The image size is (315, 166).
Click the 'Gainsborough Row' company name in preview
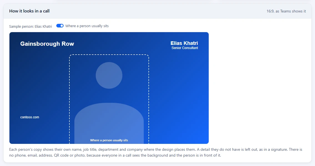point(47,44)
